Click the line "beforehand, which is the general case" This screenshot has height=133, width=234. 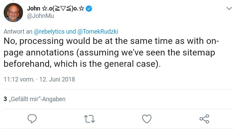[82, 64]
